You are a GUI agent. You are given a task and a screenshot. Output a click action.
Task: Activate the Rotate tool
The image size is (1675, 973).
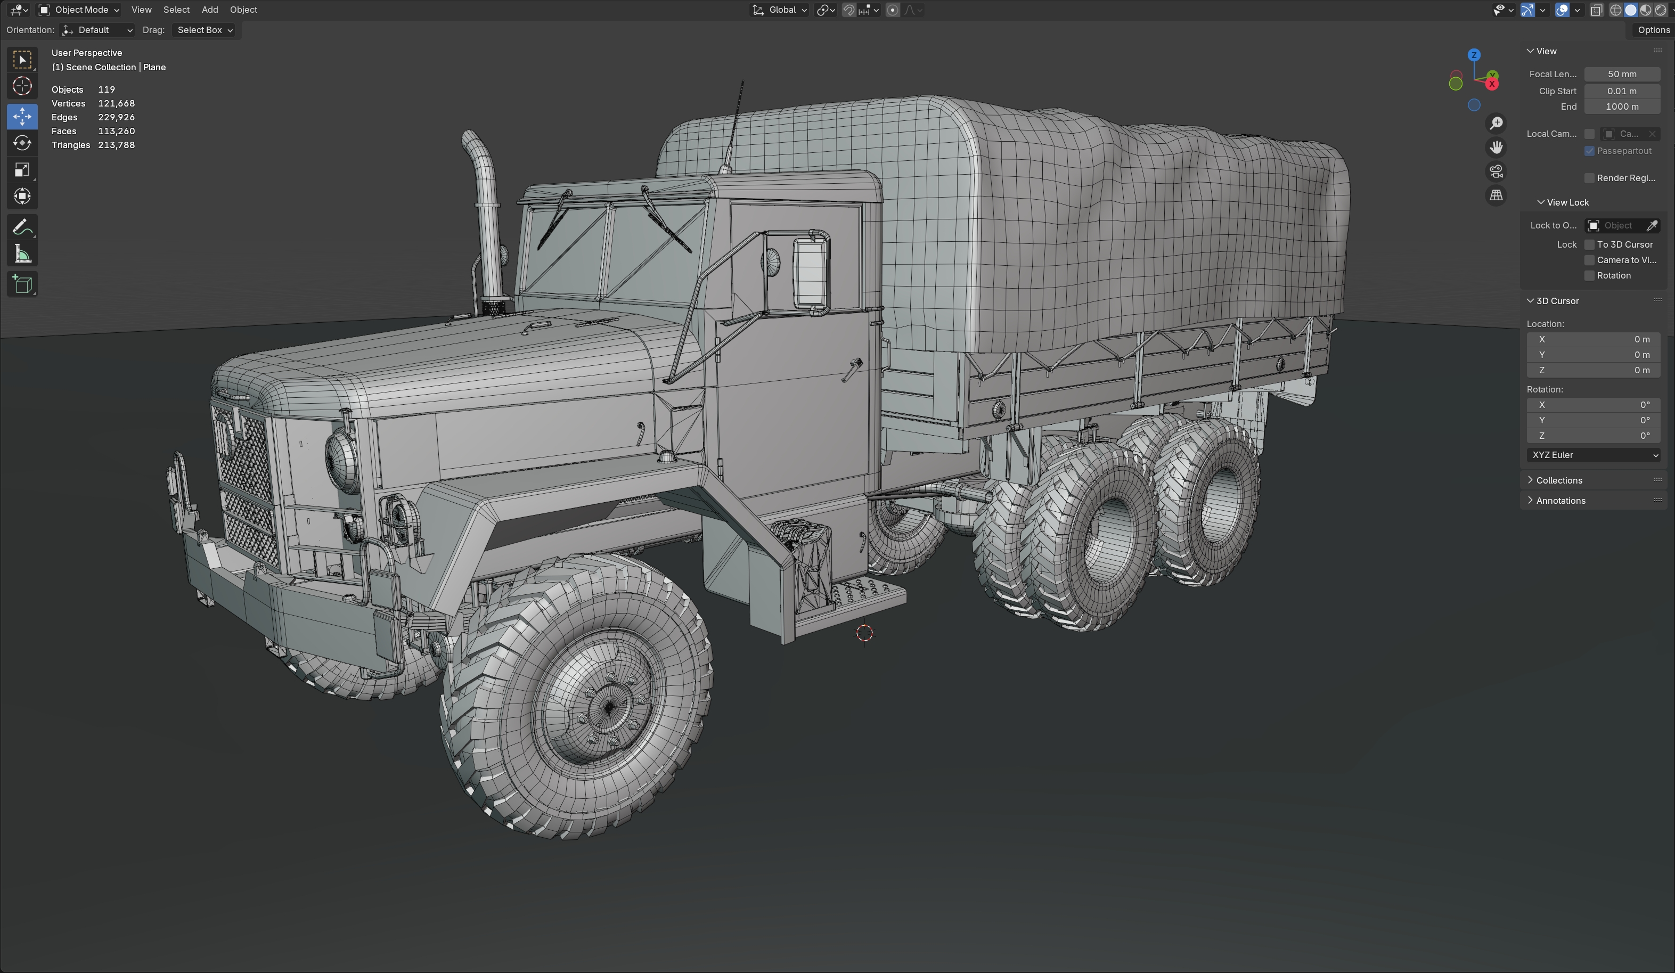point(22,143)
